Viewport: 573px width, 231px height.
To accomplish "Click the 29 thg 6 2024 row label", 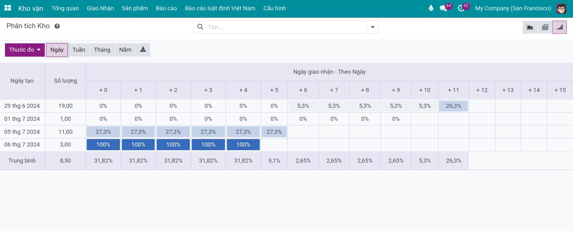I will [x=22, y=106].
